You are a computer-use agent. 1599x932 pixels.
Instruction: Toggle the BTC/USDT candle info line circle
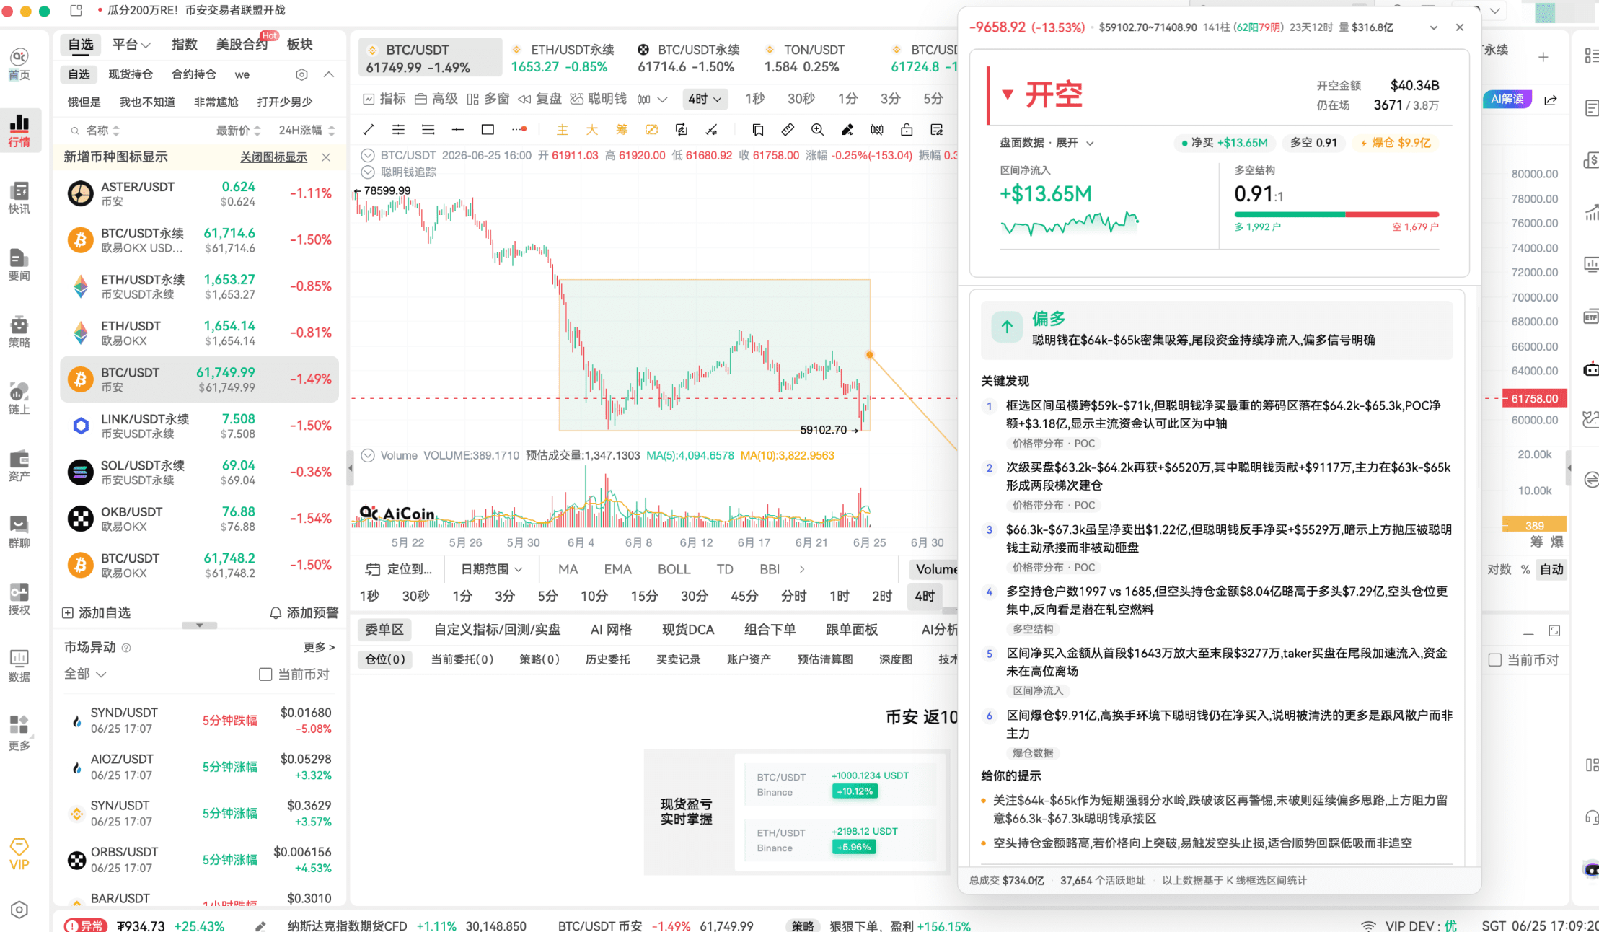368,155
